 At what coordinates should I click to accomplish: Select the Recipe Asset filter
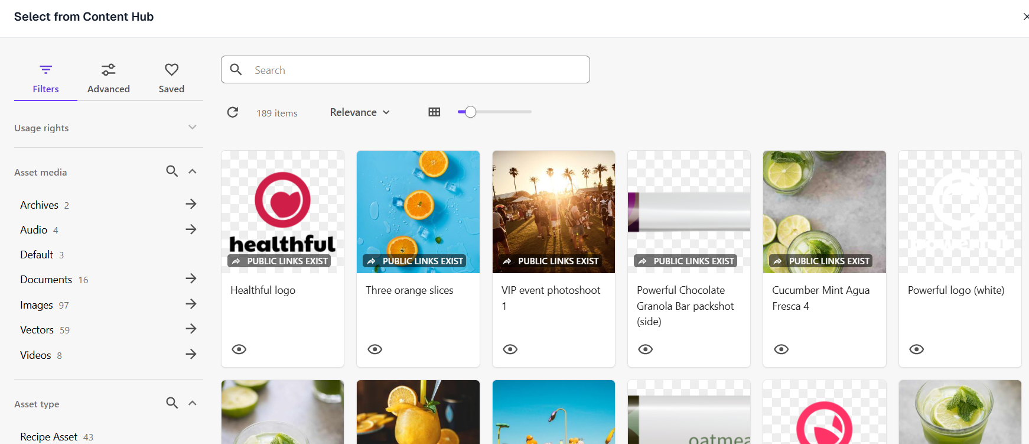57,437
